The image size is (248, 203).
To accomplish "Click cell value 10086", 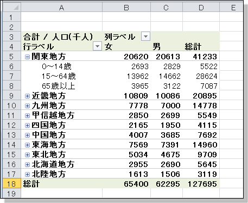I will click(168, 96).
